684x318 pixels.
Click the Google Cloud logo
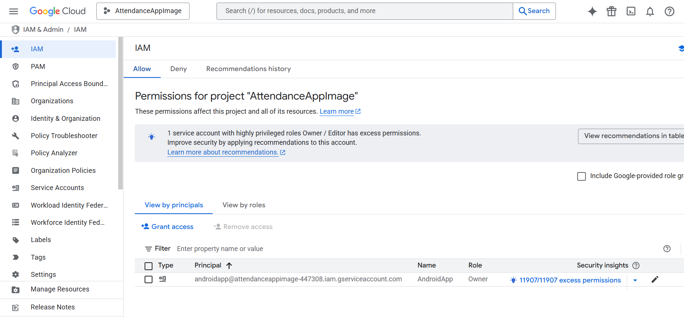57,11
